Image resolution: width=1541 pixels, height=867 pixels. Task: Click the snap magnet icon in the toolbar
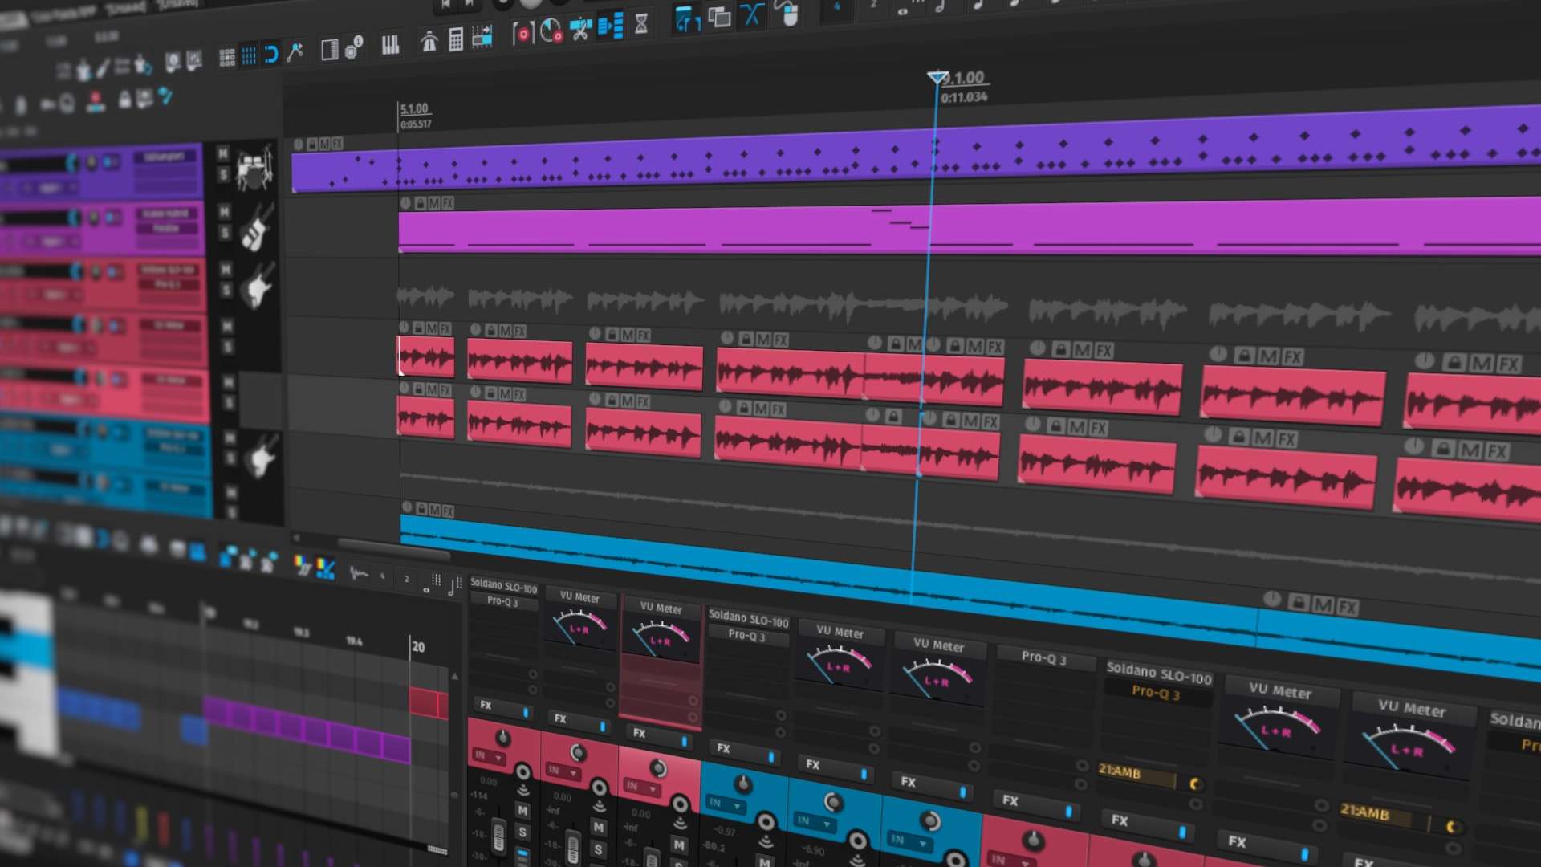(271, 53)
